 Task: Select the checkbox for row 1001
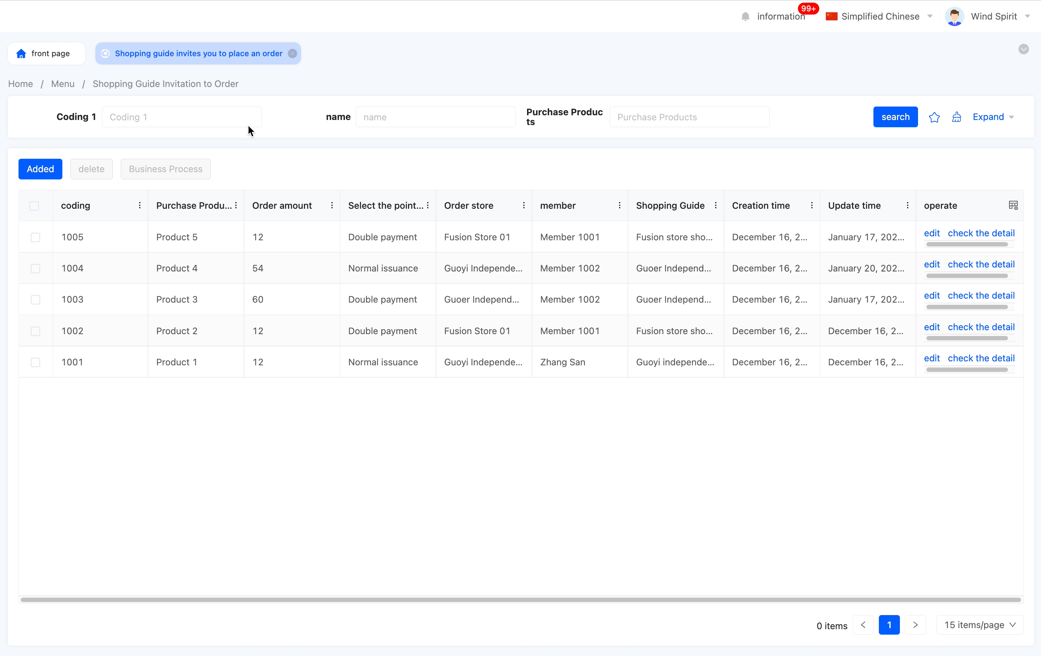(x=36, y=362)
